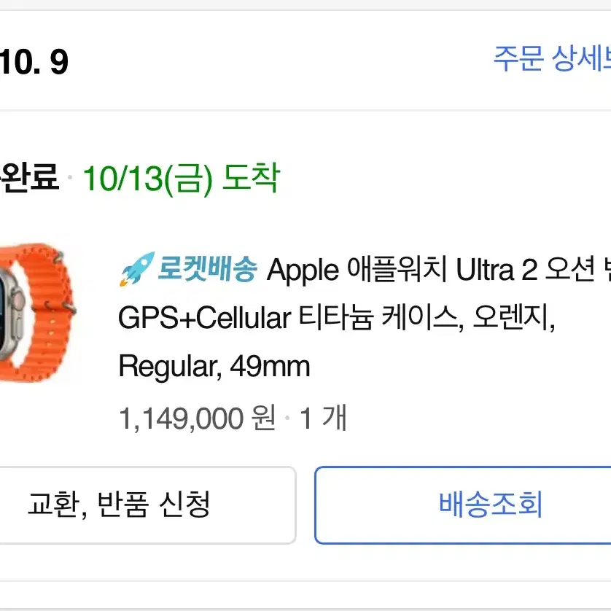Click the dot separator before arrival date
This screenshot has width=611, height=611.
click(70, 177)
